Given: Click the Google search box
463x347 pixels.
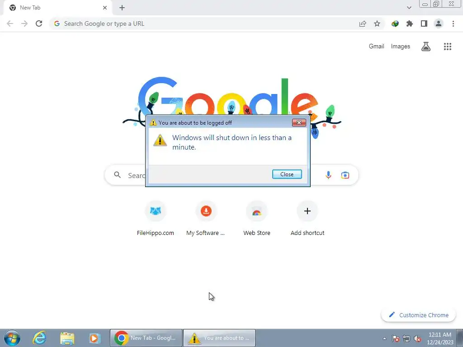Looking at the screenshot, I should point(231,175).
